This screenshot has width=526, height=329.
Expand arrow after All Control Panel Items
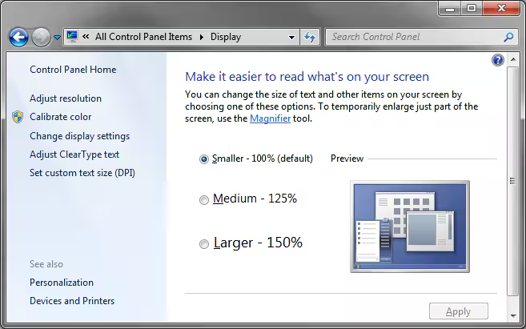pyautogui.click(x=202, y=37)
